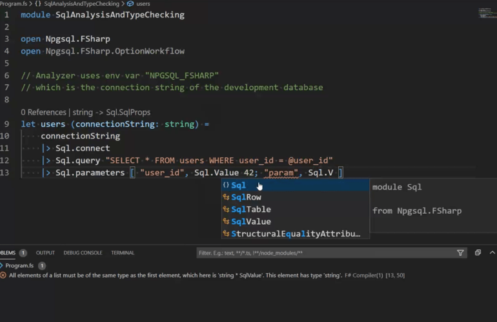Click the namespace icon beside Sql suggestion
The width and height of the screenshot is (497, 322).
[226, 185]
